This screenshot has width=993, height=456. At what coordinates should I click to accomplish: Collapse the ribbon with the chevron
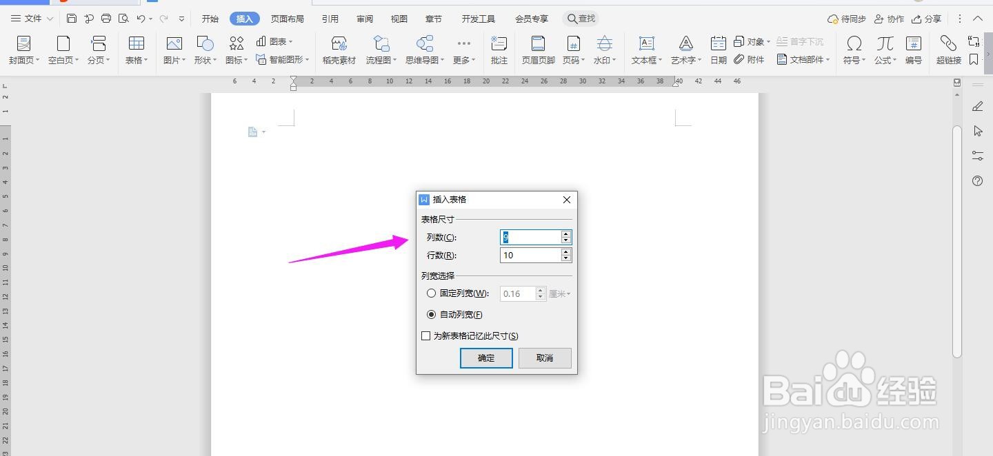tap(977, 19)
